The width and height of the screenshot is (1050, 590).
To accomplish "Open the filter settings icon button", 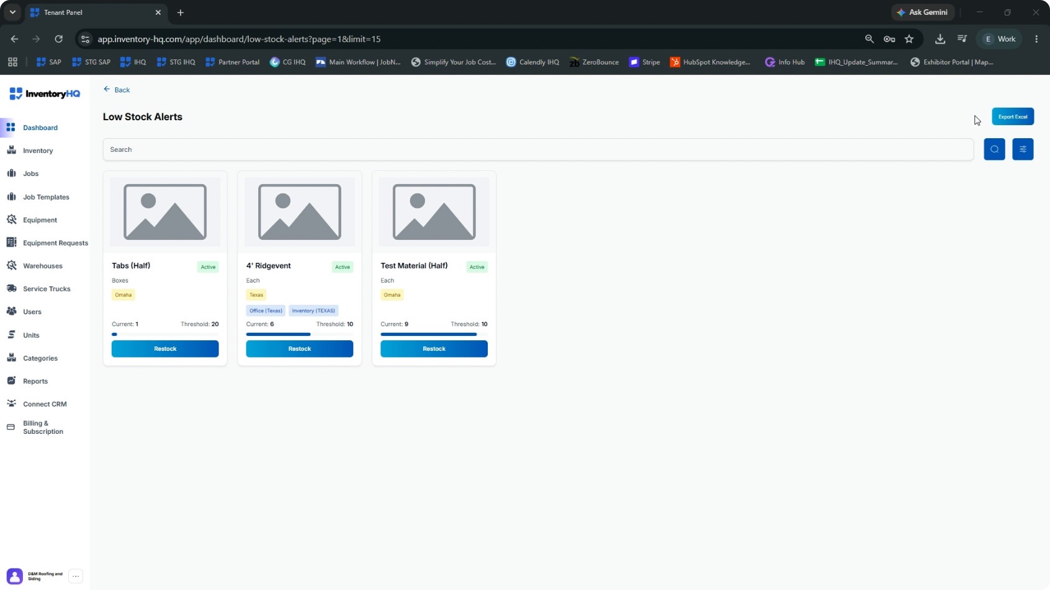I will [1023, 149].
